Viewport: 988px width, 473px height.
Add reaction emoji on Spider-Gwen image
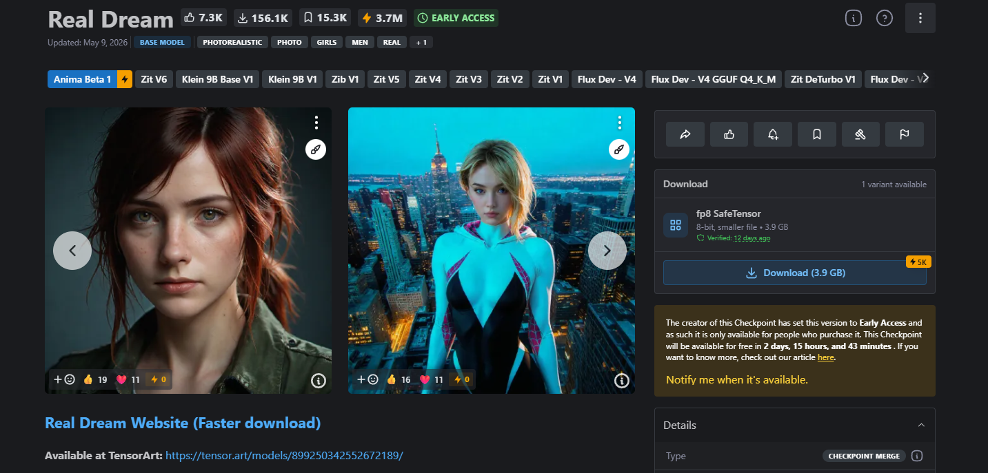(367, 379)
